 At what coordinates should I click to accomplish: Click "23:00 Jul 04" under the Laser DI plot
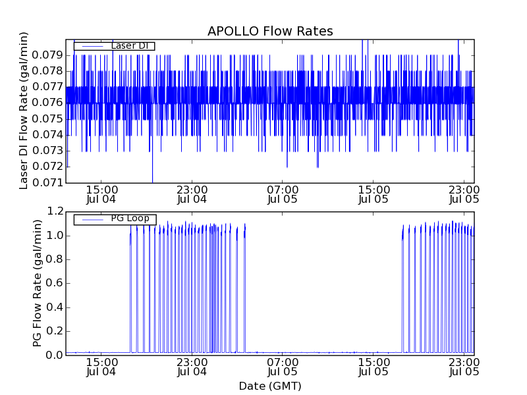coord(192,194)
